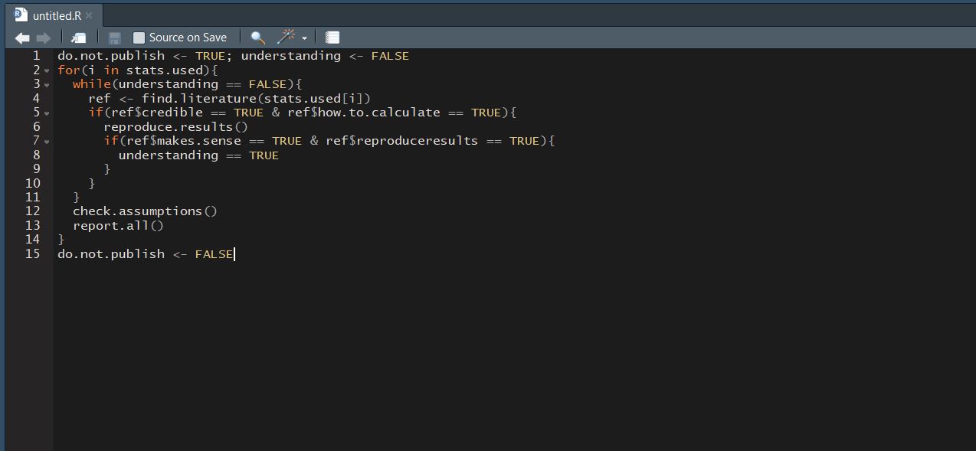Click the forward navigation arrow
The width and height of the screenshot is (976, 451).
pos(44,38)
